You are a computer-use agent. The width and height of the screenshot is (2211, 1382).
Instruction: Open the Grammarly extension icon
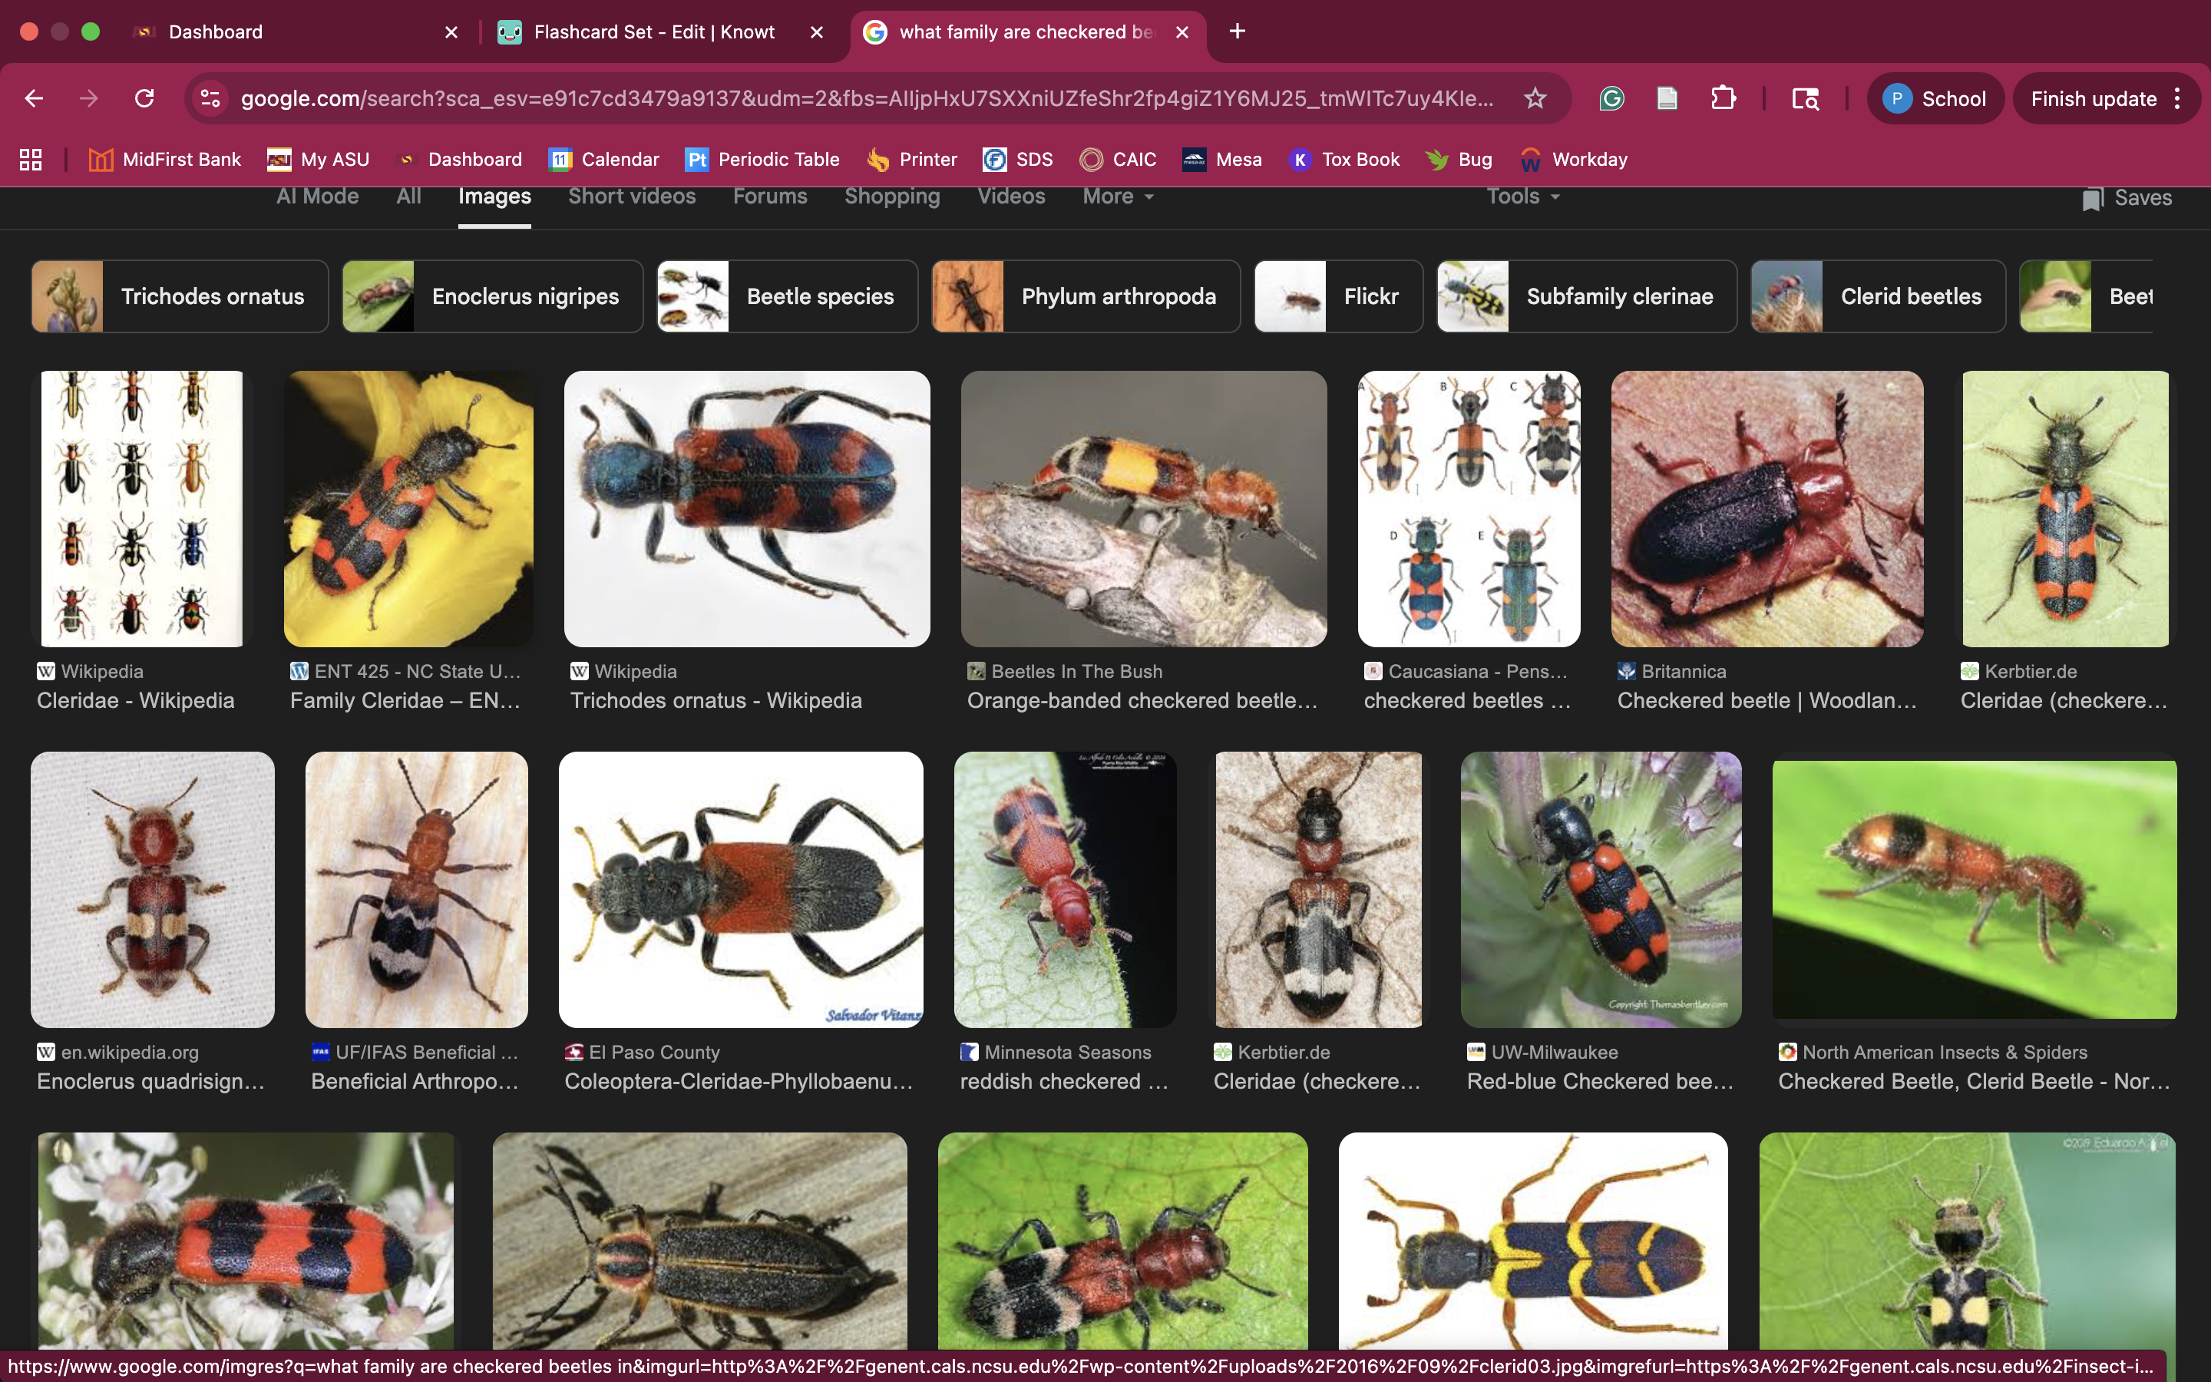point(1611,98)
